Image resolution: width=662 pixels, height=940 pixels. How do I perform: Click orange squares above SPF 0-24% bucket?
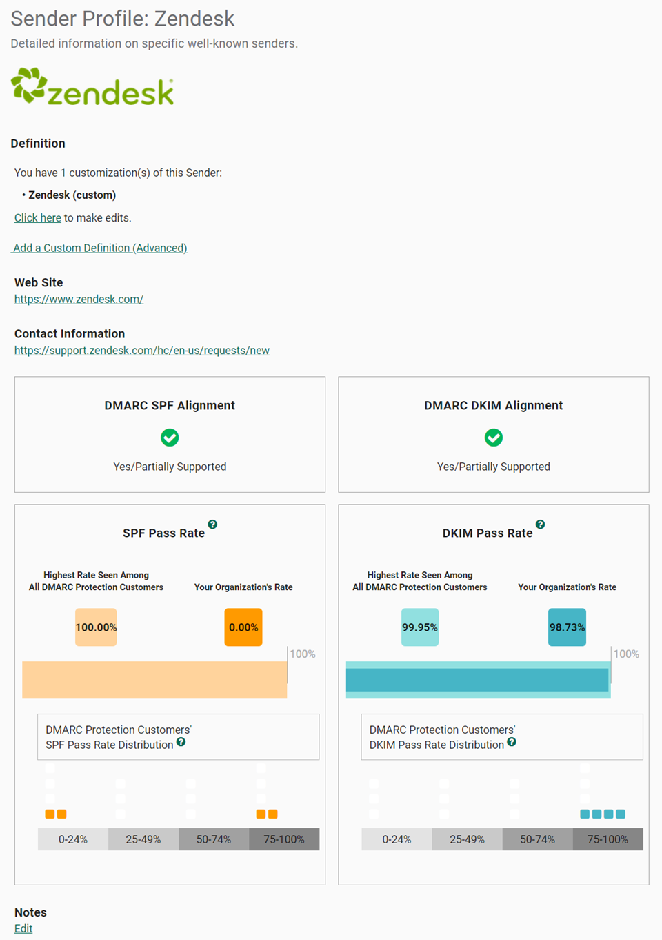(56, 814)
